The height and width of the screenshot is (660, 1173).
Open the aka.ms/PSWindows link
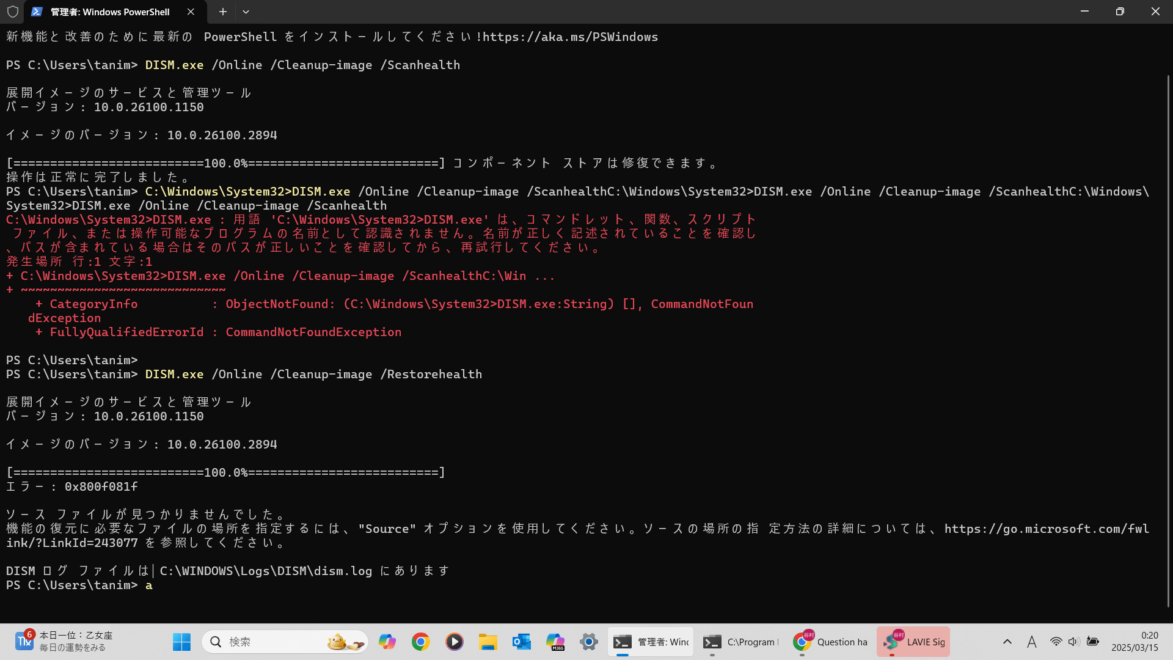tap(570, 37)
